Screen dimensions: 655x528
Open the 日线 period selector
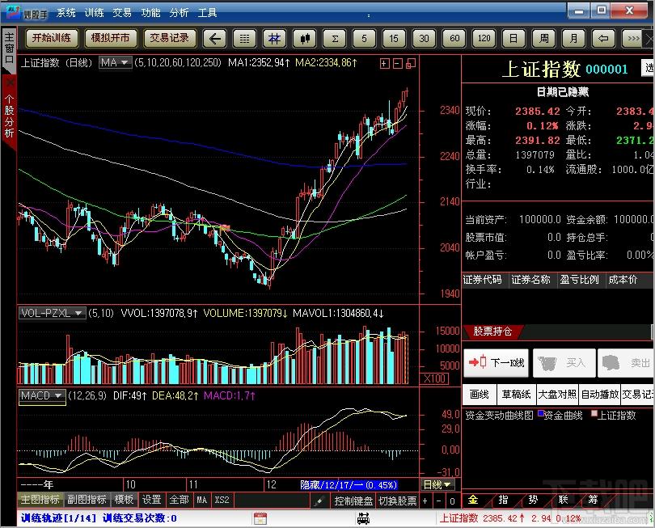pos(437,484)
